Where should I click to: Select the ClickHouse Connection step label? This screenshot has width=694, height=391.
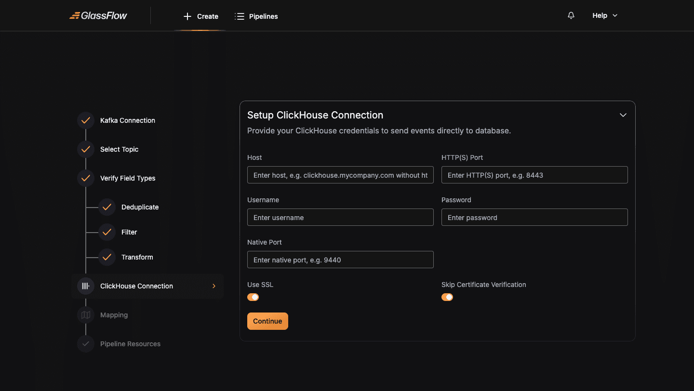click(136, 286)
